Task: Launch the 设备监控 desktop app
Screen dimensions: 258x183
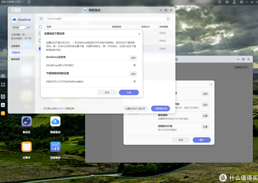Action: pos(55,147)
